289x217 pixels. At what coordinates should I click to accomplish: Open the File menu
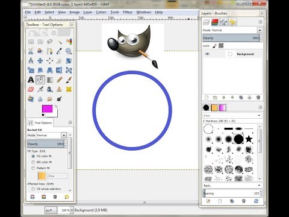(x=28, y=12)
